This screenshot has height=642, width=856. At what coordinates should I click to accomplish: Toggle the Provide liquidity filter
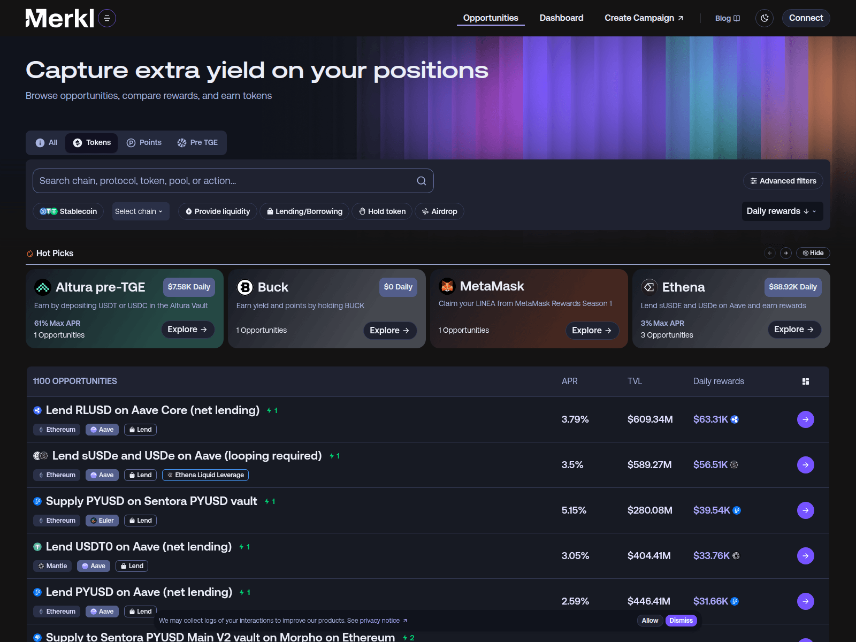pos(218,211)
